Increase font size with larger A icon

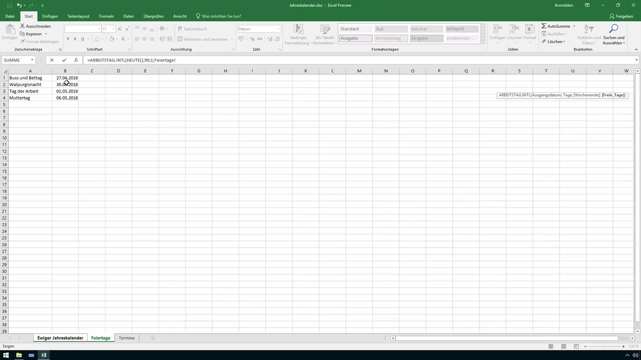pos(120,29)
